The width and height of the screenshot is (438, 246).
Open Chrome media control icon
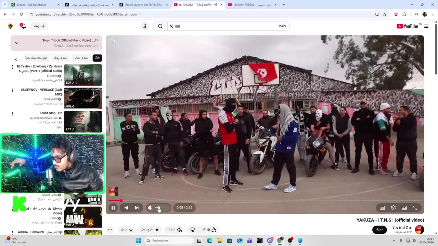pos(416,14)
